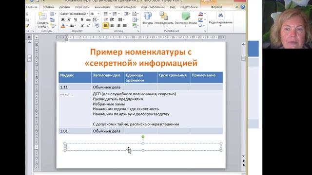Create a new slide with Создать слайд
The width and height of the screenshot is (312, 175).
[x=42, y=20]
